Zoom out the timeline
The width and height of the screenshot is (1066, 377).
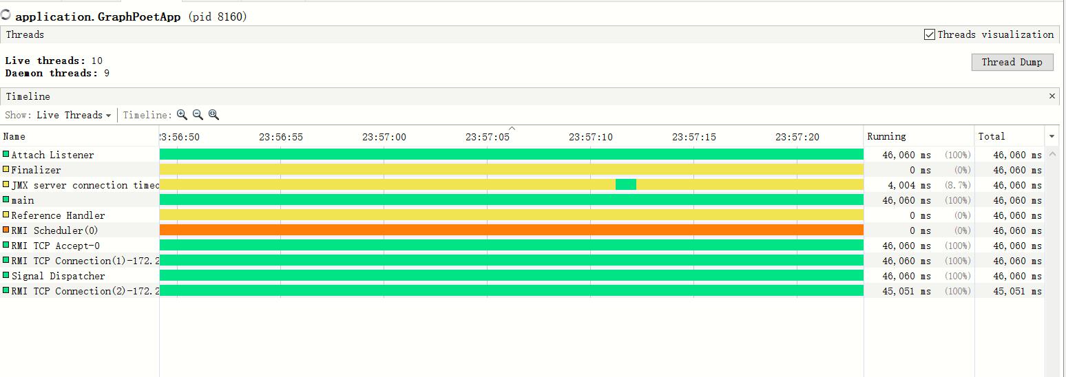(198, 115)
